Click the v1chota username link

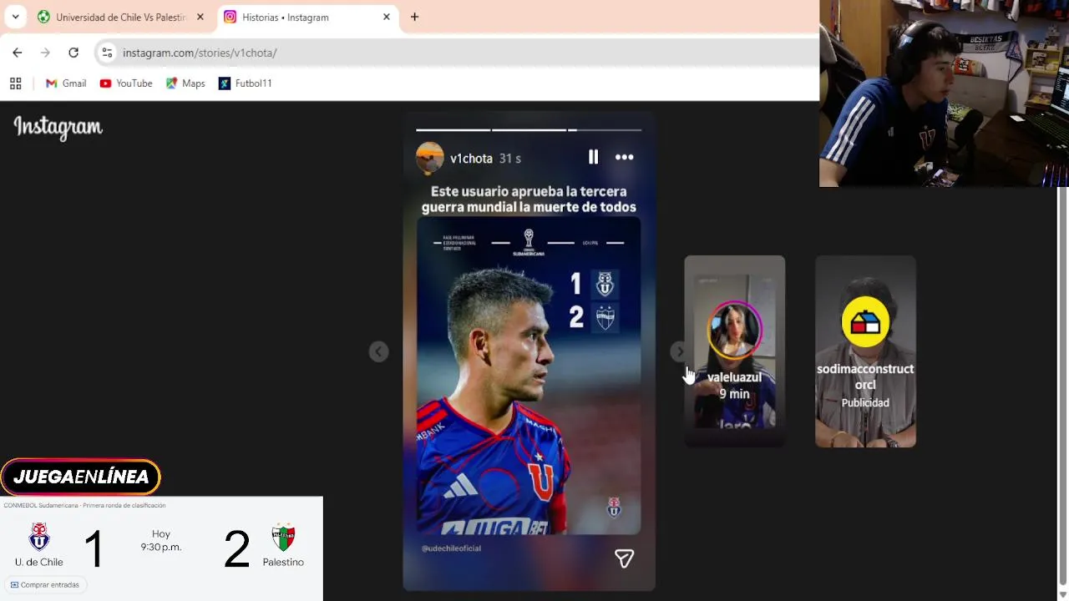tap(471, 158)
